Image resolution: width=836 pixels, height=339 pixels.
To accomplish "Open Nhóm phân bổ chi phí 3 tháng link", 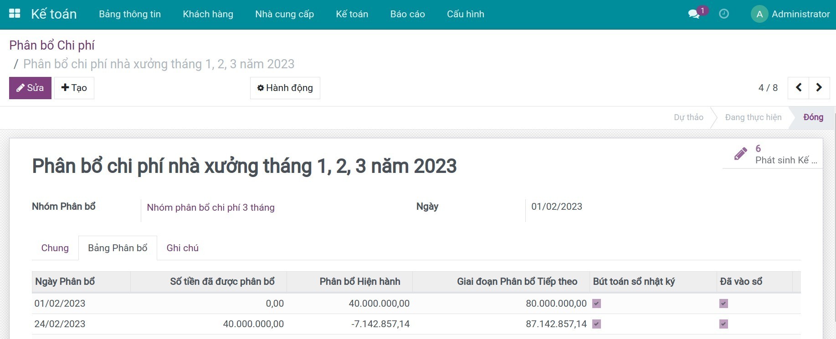I will (x=210, y=207).
